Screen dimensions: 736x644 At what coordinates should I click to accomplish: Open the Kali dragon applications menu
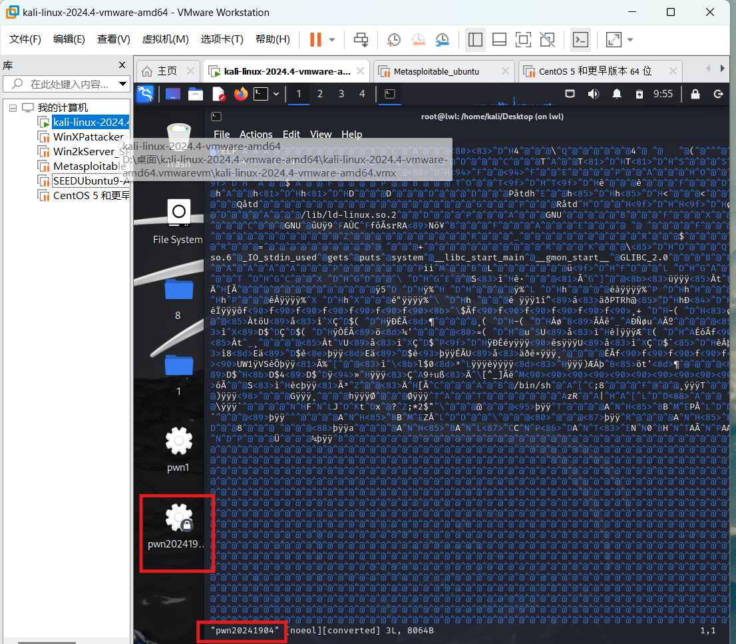click(x=145, y=94)
